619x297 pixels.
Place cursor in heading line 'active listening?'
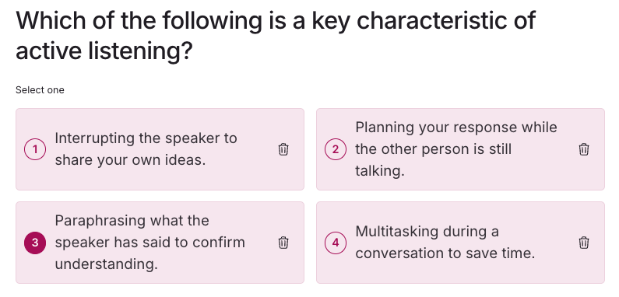click(x=104, y=51)
